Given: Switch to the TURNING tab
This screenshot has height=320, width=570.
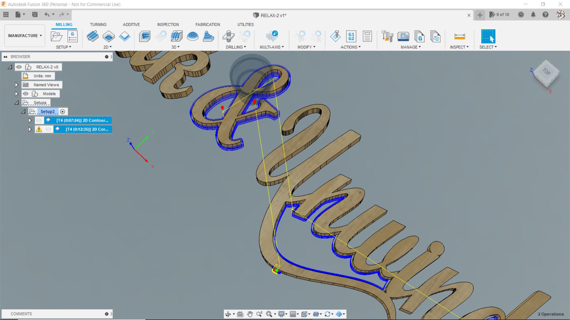Looking at the screenshot, I should pos(98,24).
